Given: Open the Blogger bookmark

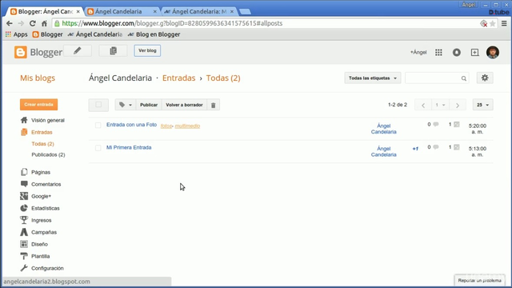Looking at the screenshot, I should point(48,34).
